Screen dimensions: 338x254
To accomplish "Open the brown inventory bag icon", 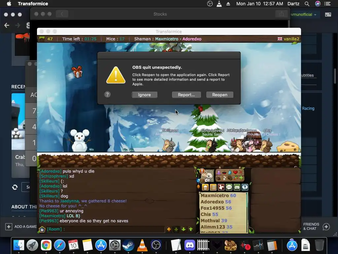I will [x=202, y=181].
